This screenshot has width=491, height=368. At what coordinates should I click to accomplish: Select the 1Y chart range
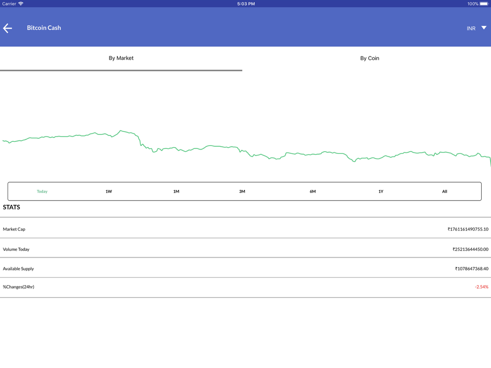(x=381, y=191)
